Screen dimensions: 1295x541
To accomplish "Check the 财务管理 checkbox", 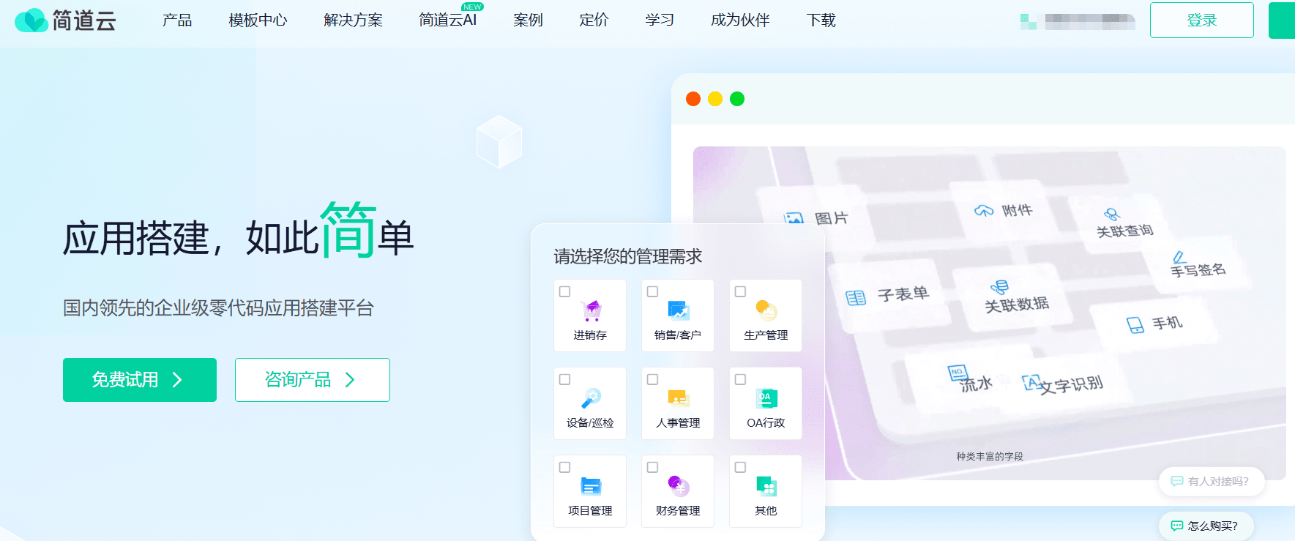I will pos(652,467).
